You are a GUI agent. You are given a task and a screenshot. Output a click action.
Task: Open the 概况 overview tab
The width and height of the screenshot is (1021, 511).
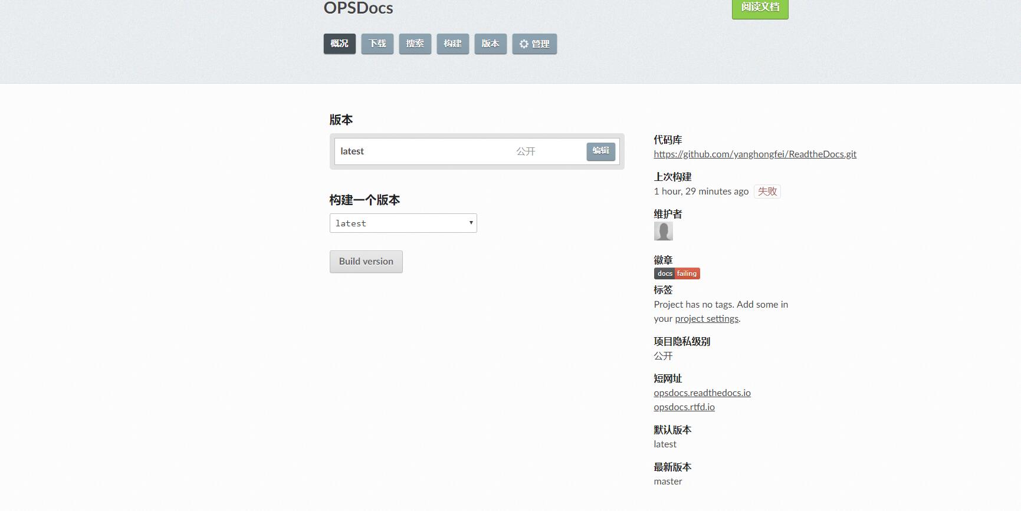339,44
